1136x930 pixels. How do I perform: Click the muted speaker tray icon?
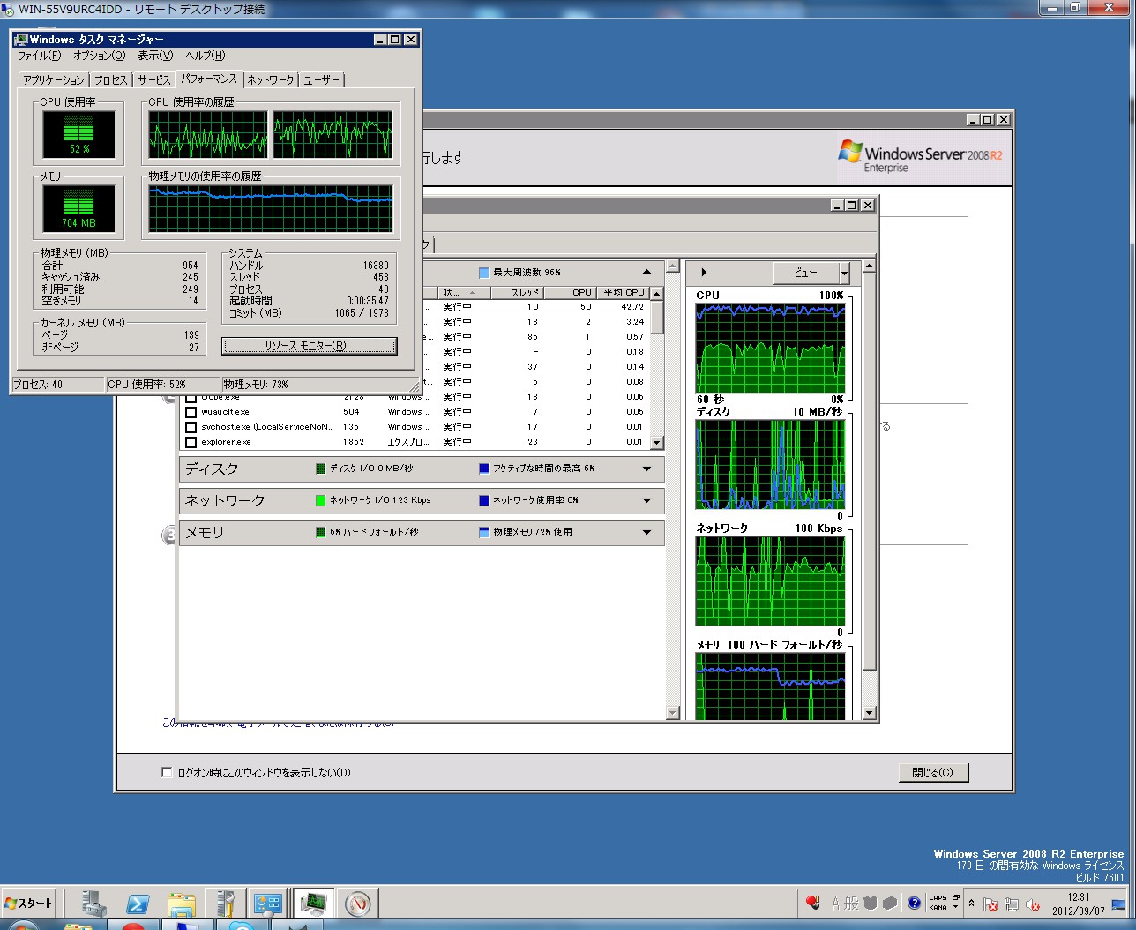1033,905
